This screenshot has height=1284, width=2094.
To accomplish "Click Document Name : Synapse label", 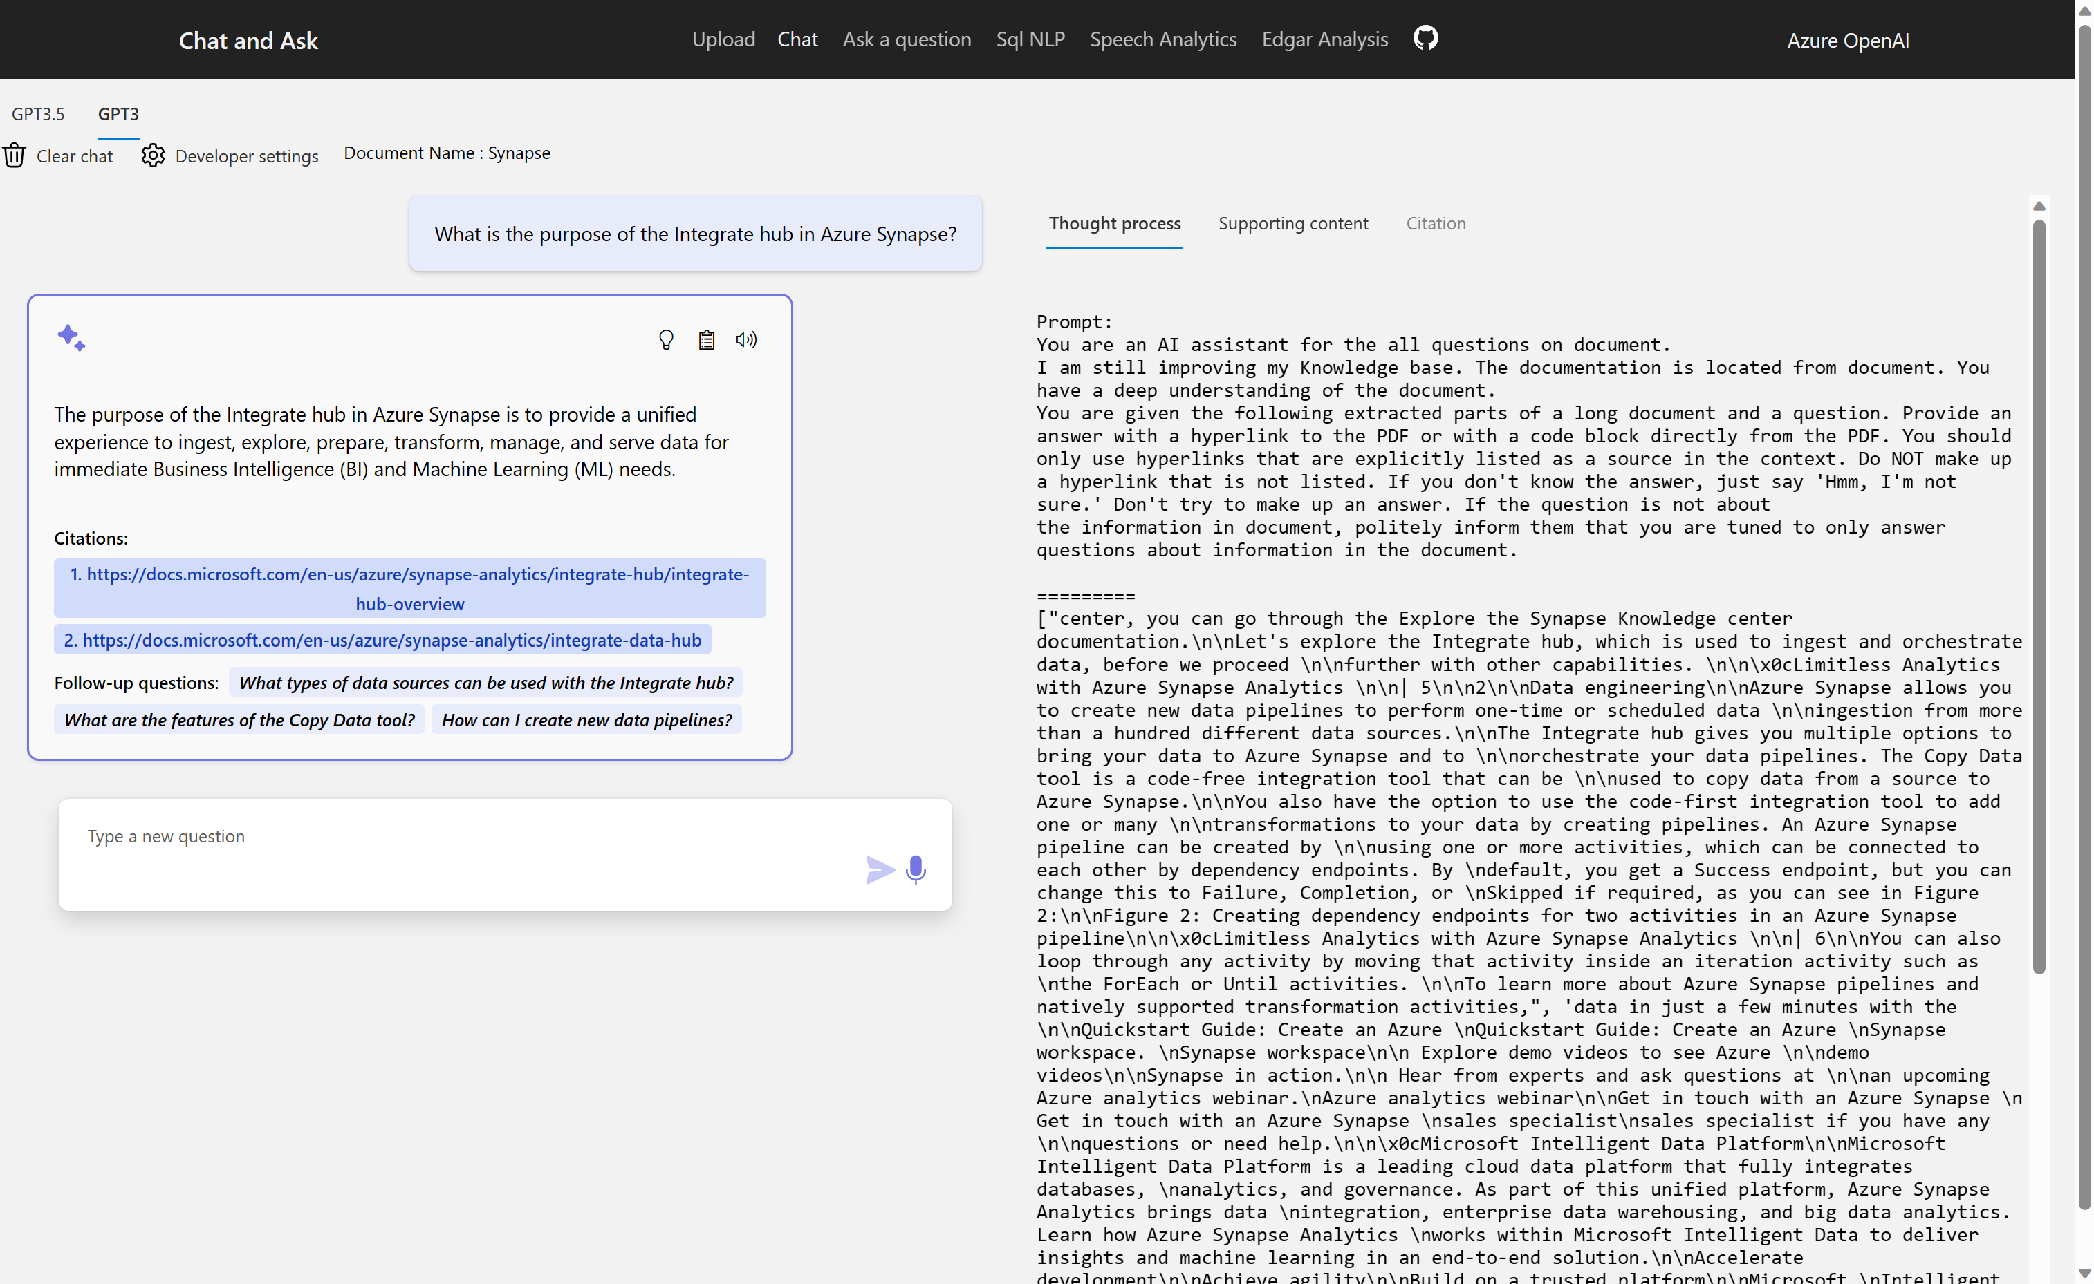I will [447, 153].
